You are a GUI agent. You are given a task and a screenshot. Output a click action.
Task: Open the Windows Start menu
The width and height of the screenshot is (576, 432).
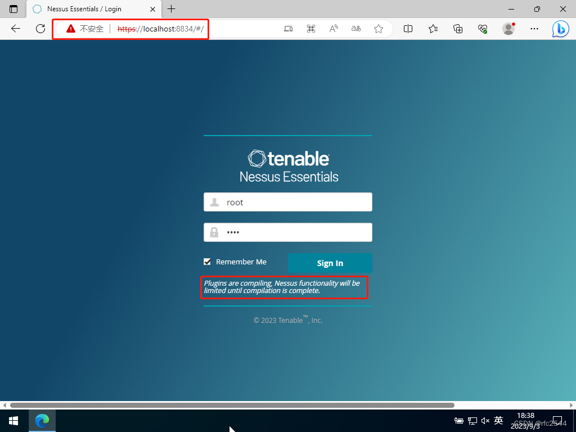coord(13,421)
